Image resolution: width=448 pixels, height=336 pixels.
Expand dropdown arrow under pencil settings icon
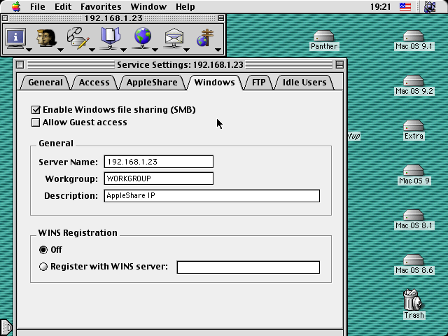click(x=92, y=50)
